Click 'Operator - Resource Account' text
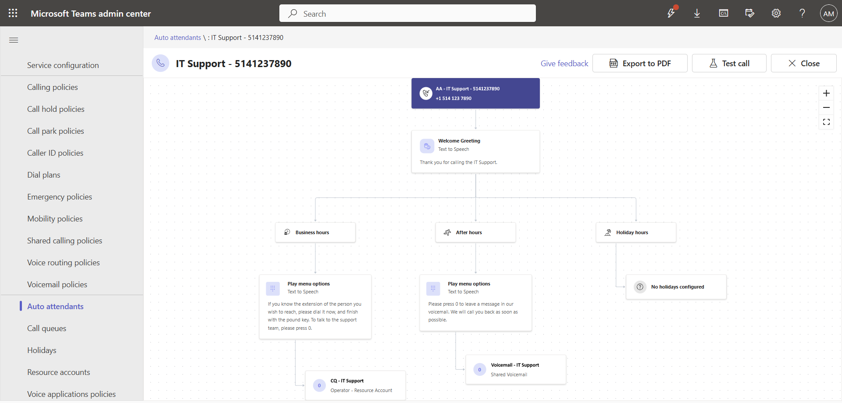Viewport: 842px width, 403px height. tap(361, 390)
